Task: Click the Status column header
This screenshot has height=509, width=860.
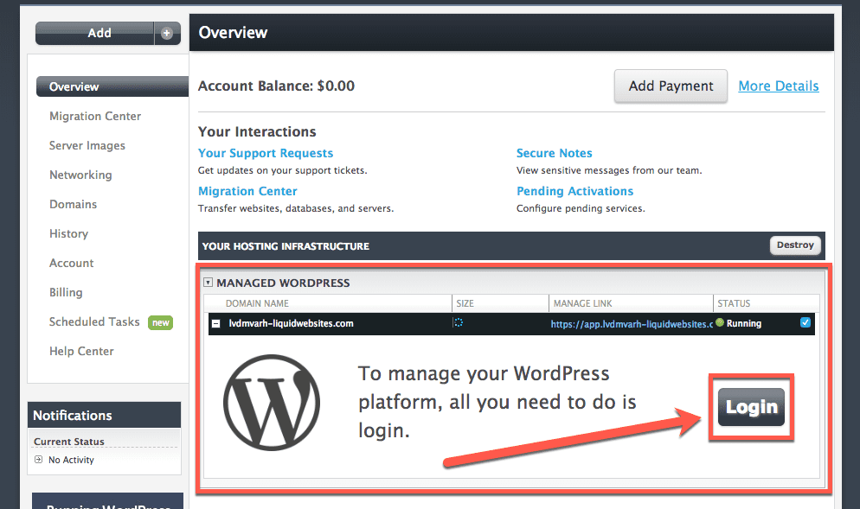Action: pyautogui.click(x=734, y=303)
